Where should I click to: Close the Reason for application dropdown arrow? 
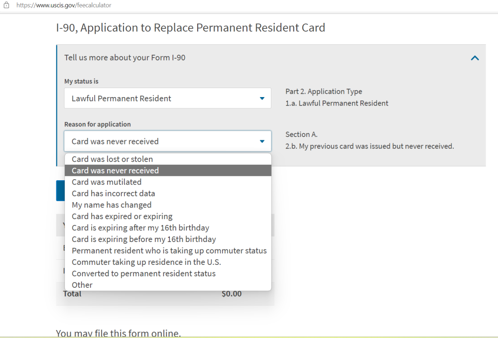pos(262,141)
